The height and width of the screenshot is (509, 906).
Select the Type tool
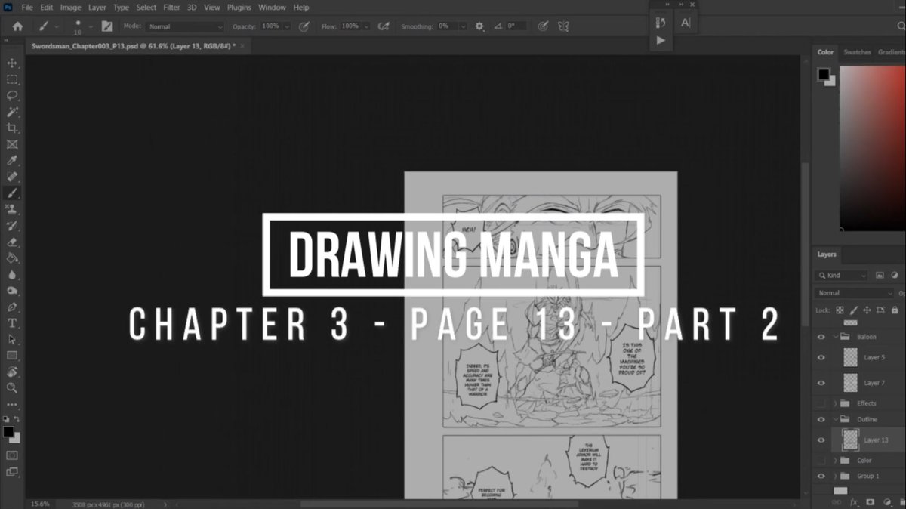(x=12, y=323)
